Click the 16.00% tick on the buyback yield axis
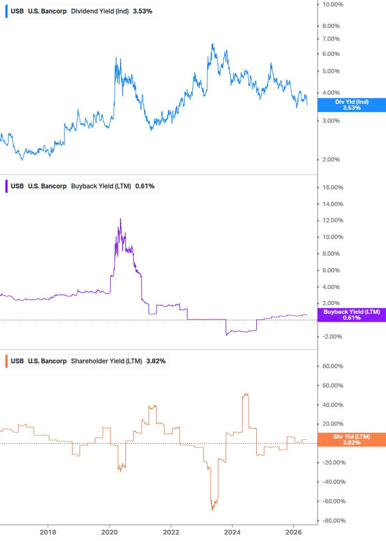 (x=333, y=187)
